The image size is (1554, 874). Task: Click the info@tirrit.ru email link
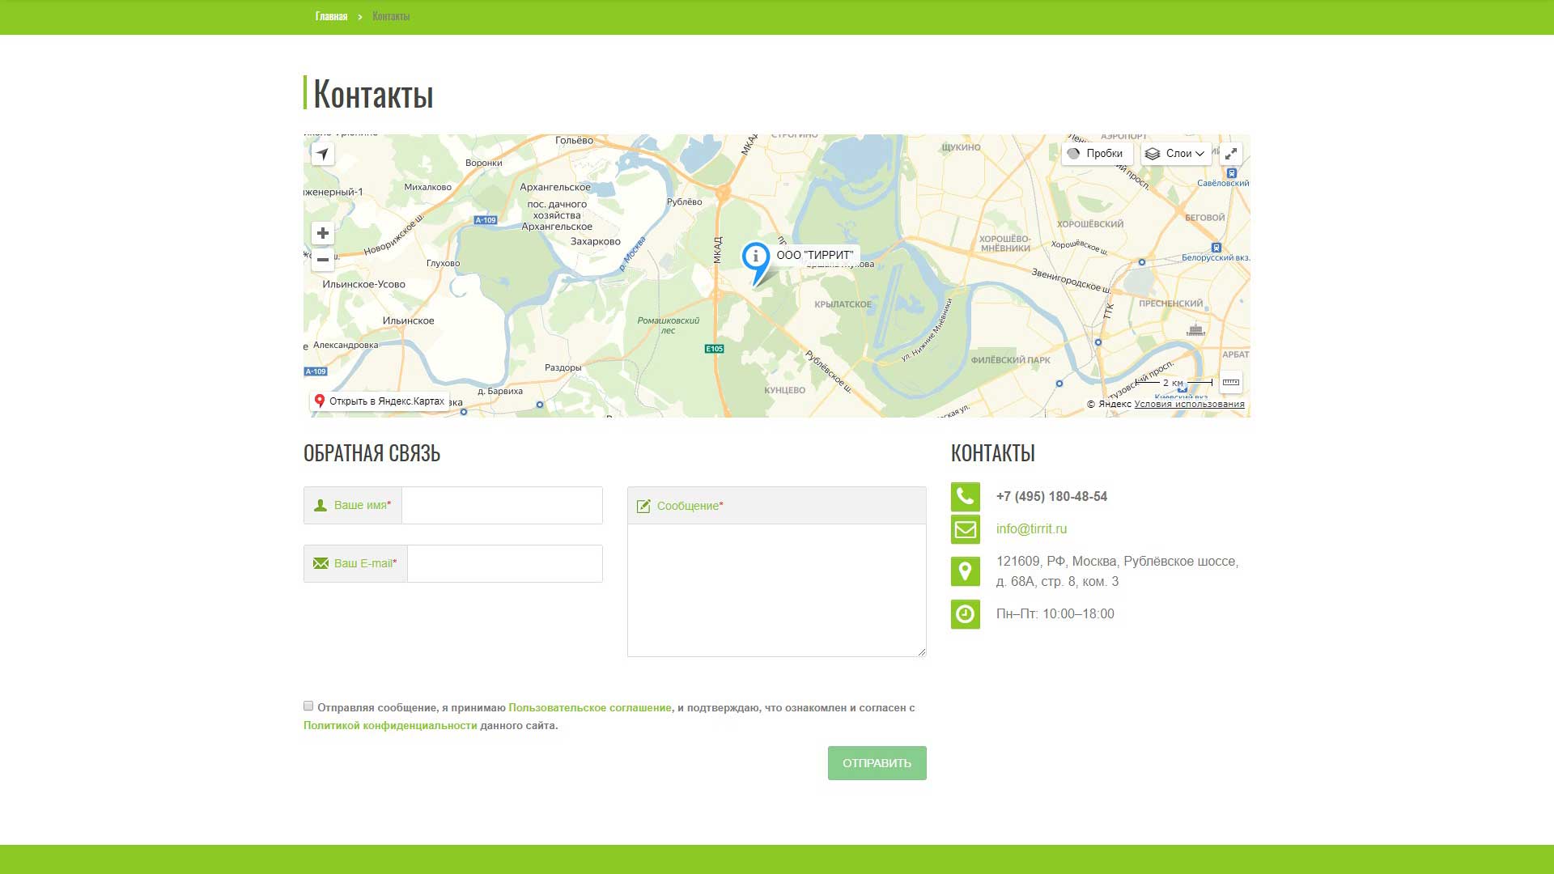(x=1031, y=529)
